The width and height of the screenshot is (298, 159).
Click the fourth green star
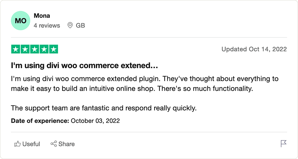(44, 50)
